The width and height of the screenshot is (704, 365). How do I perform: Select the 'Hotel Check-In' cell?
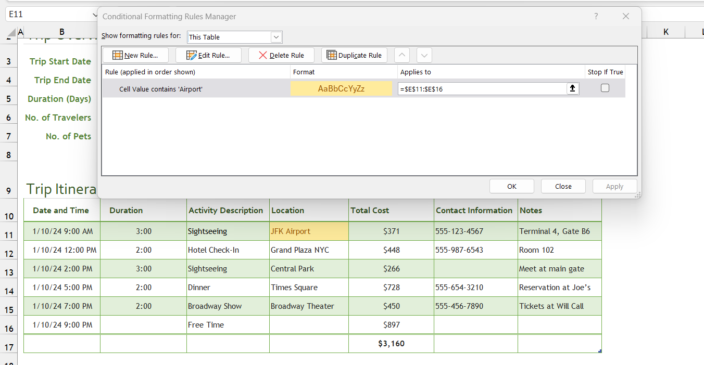[x=228, y=250]
